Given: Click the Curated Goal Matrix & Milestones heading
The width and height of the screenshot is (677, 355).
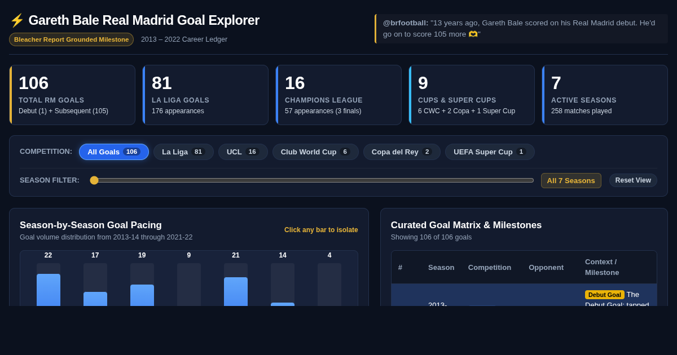Looking at the screenshot, I should tap(466, 225).
